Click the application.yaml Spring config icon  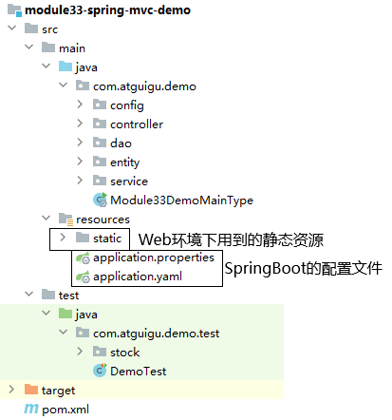click(x=83, y=277)
